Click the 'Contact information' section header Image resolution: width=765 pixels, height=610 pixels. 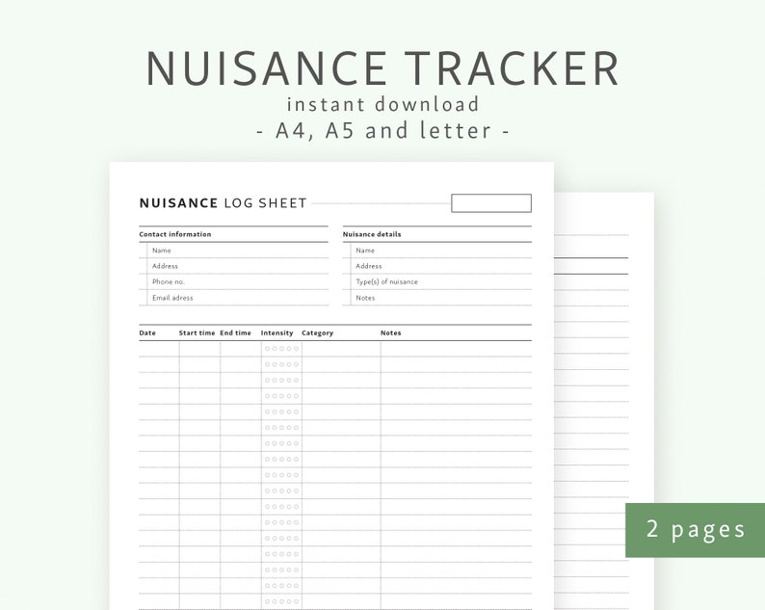pos(175,234)
